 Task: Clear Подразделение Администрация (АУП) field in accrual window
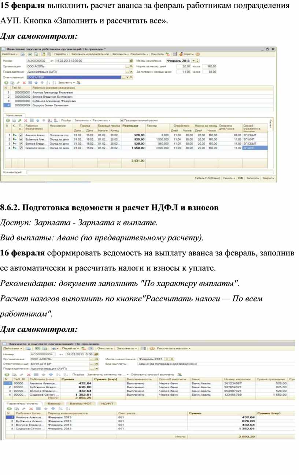(131, 72)
